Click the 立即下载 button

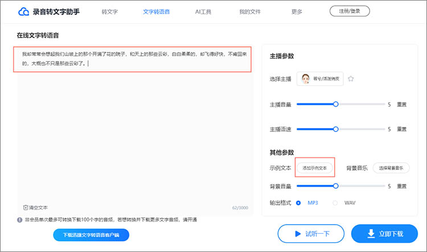384,233
